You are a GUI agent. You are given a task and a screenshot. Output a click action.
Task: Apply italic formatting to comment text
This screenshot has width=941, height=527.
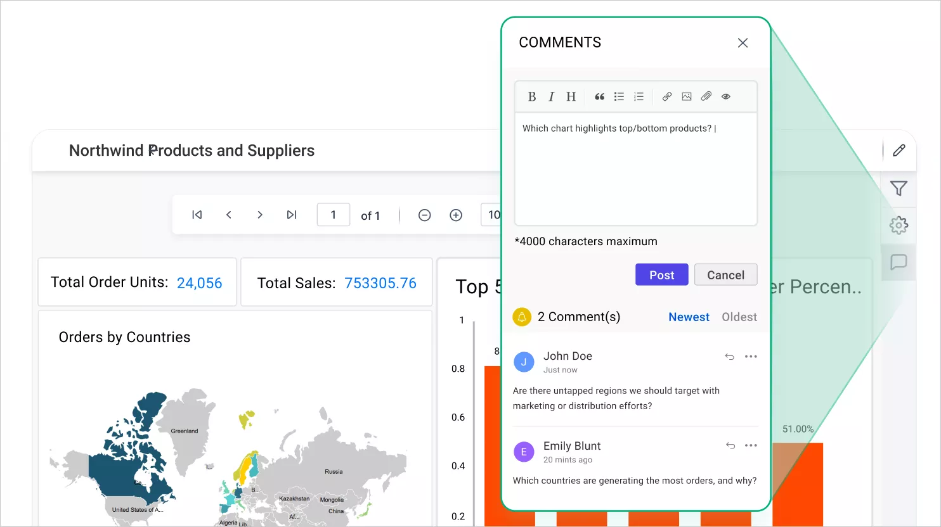[x=551, y=96]
